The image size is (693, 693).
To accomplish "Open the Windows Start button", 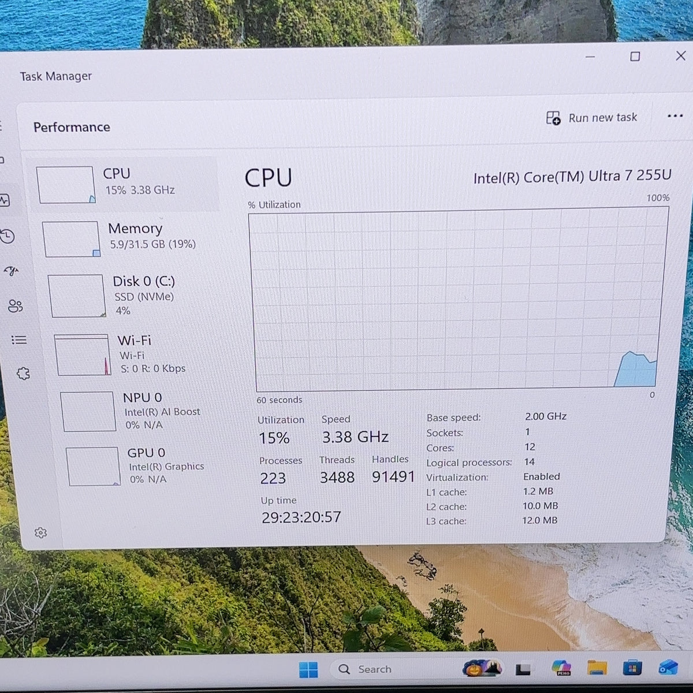I will [x=308, y=670].
